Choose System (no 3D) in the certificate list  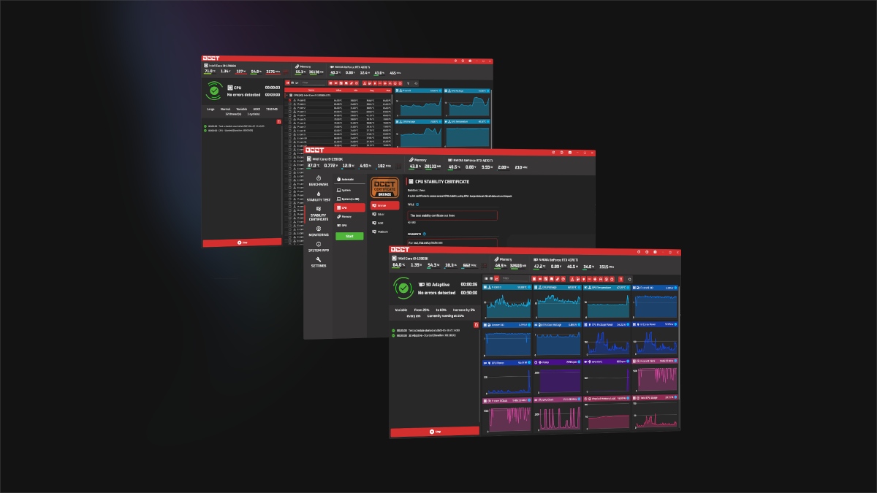pyautogui.click(x=350, y=199)
